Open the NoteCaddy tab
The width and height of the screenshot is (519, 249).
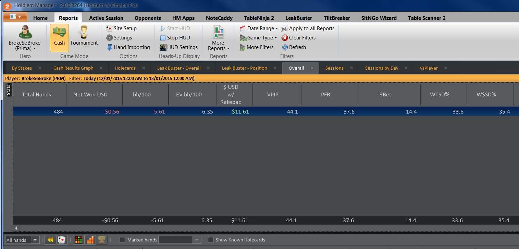point(219,18)
